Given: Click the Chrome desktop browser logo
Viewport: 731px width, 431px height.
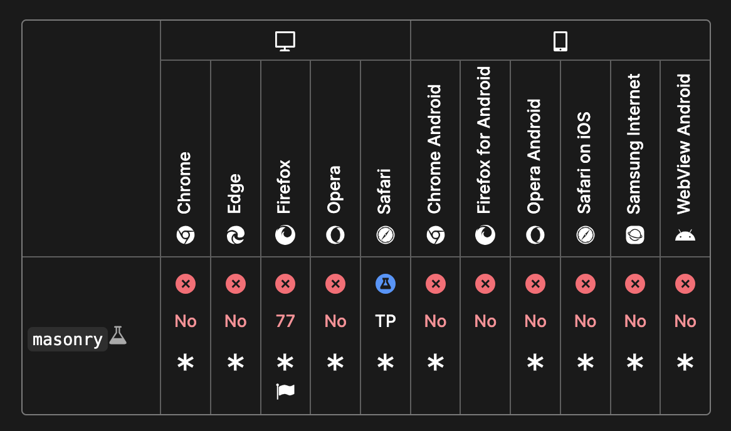Looking at the screenshot, I should (186, 236).
